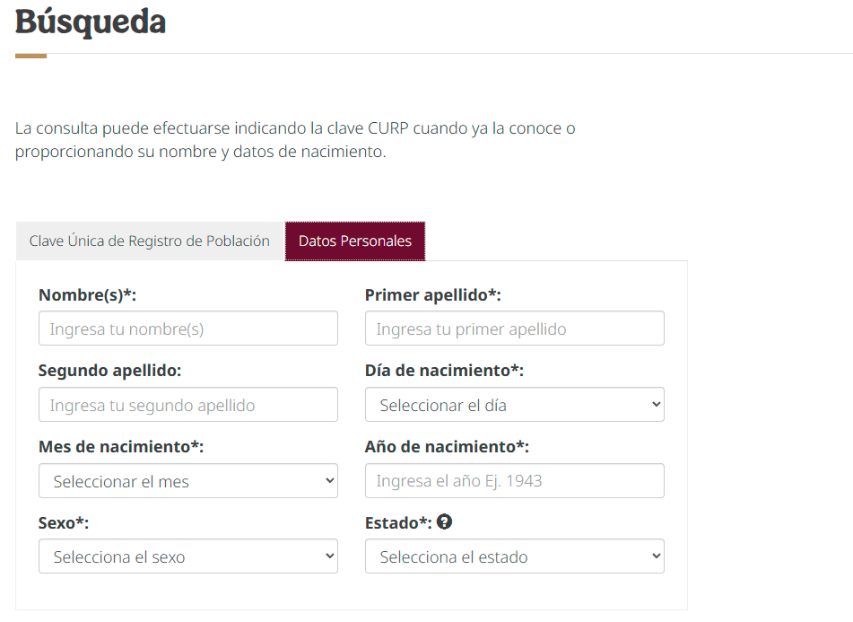The width and height of the screenshot is (853, 622).
Task: Click the Año de nacimiento input field
Action: click(514, 481)
